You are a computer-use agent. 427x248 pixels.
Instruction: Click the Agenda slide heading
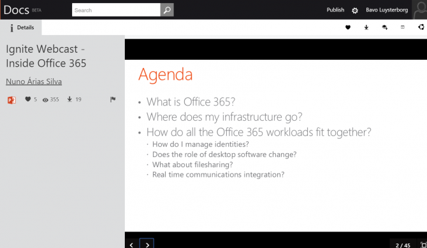(x=165, y=74)
